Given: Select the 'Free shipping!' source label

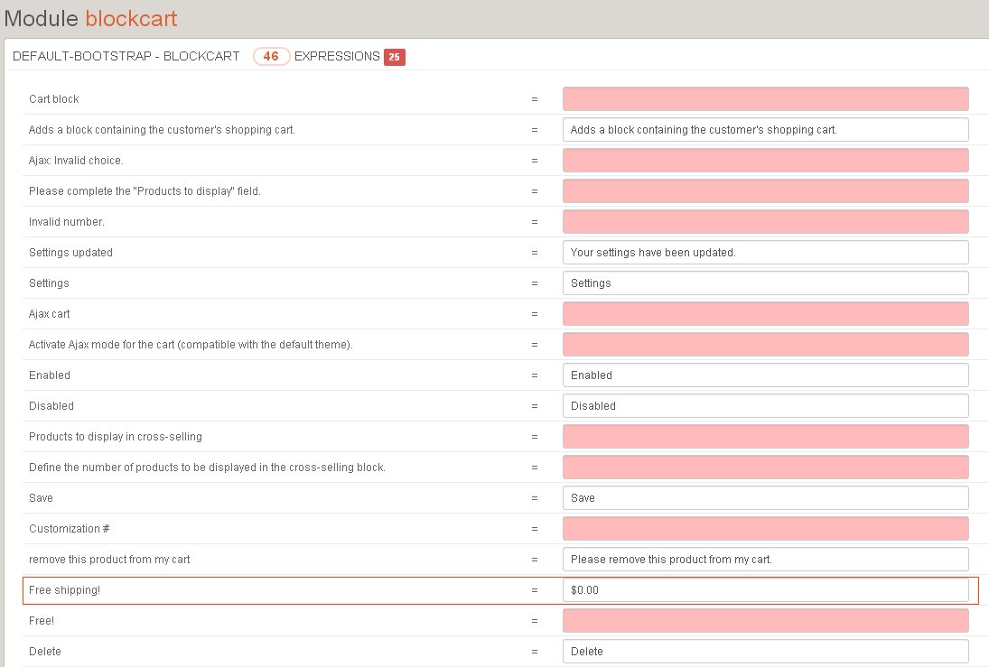Looking at the screenshot, I should point(64,590).
